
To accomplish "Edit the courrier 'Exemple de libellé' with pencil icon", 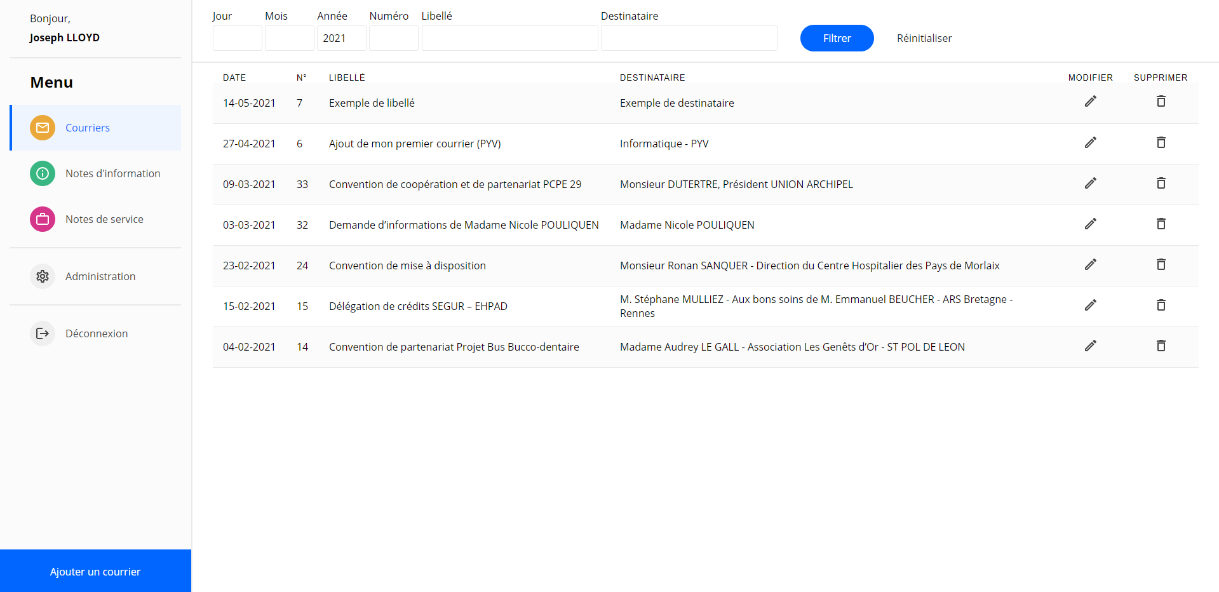I will point(1090,102).
